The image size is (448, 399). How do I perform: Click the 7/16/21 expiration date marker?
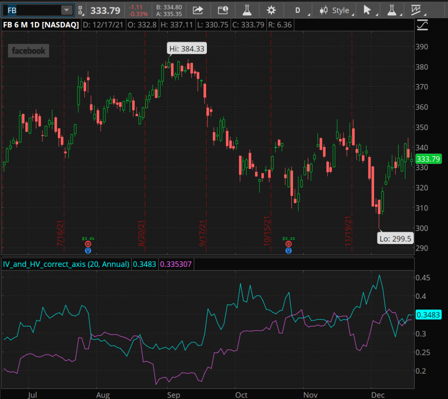pos(60,233)
